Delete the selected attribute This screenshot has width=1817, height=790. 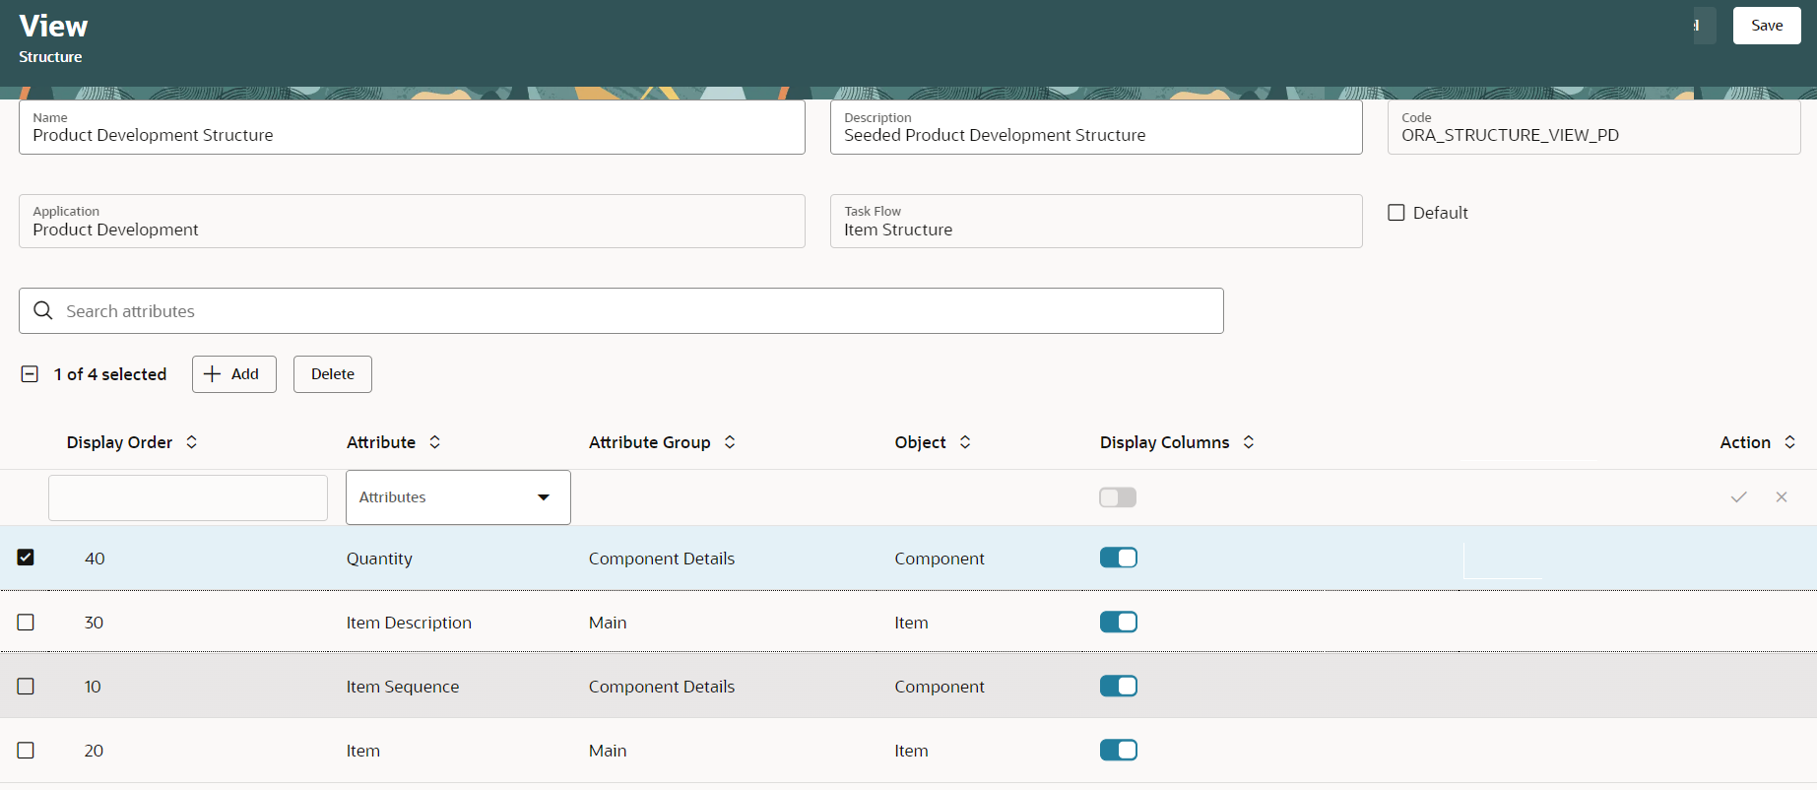coord(333,374)
